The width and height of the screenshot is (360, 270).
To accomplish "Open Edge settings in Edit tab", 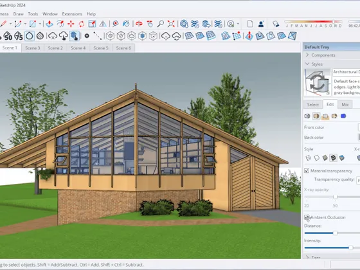I will [x=307, y=116].
